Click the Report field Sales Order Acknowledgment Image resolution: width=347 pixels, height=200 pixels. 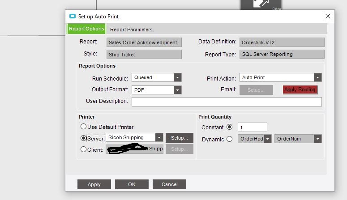point(144,42)
